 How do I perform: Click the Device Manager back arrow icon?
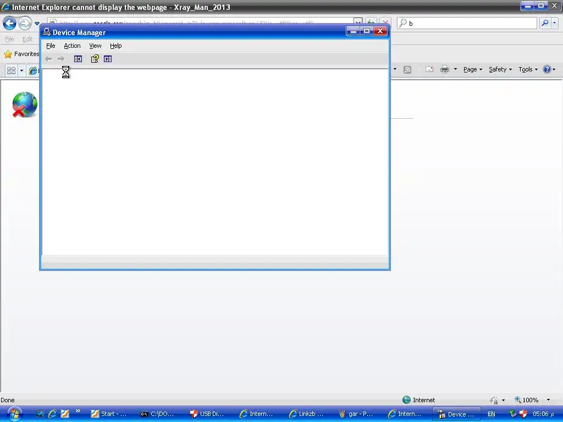tap(48, 59)
